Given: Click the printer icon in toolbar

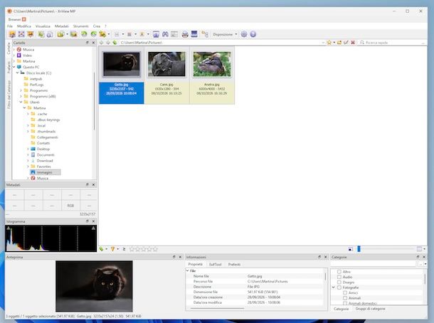Looking at the screenshot, I should tap(185, 34).
